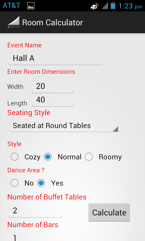The image size is (145, 241).
Task: Tap the battery icon in status bar
Action: [113, 5]
